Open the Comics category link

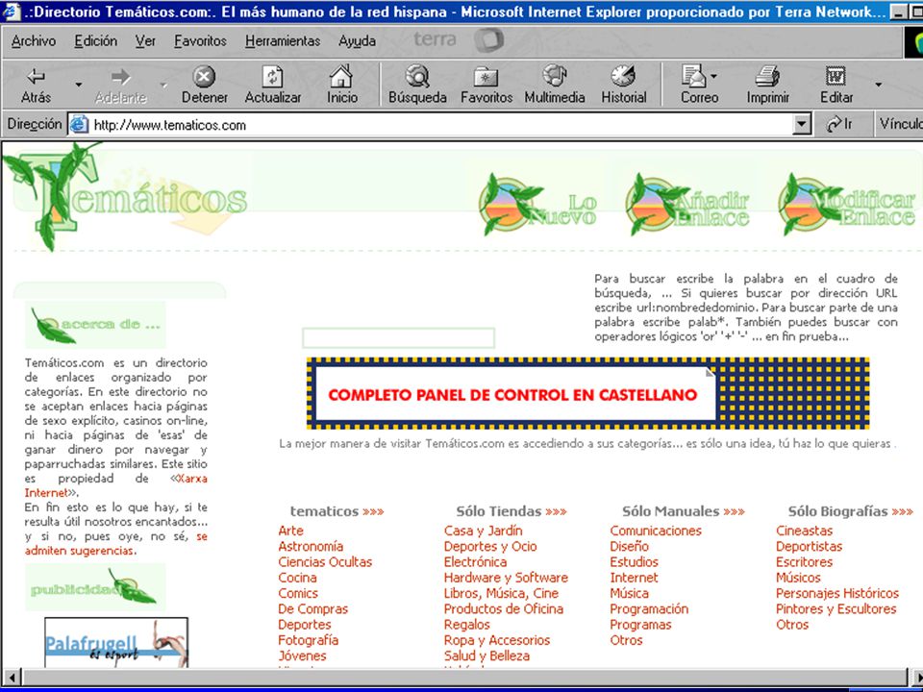coord(298,593)
